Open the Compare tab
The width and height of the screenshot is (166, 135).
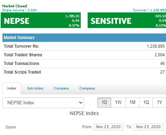click(61, 88)
